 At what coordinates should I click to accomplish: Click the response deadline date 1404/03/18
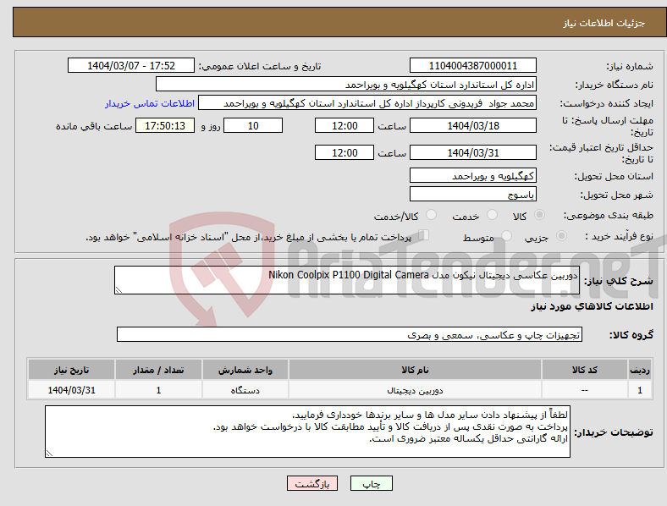[x=472, y=125]
